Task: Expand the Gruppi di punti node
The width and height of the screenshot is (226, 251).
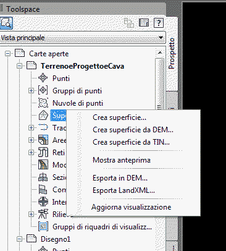Action: point(31,91)
